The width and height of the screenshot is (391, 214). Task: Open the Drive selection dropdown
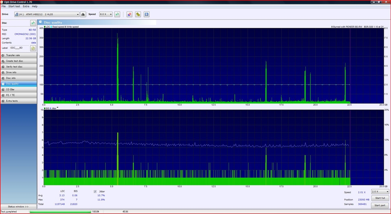[47, 14]
